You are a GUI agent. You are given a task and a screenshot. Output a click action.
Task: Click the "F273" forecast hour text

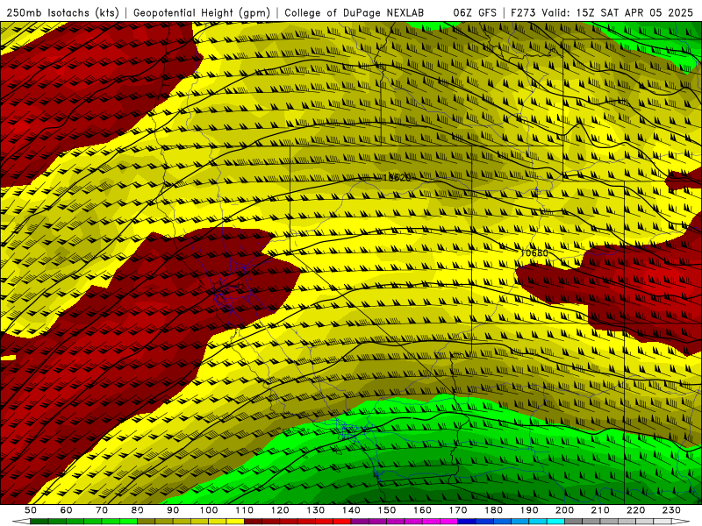click(524, 13)
